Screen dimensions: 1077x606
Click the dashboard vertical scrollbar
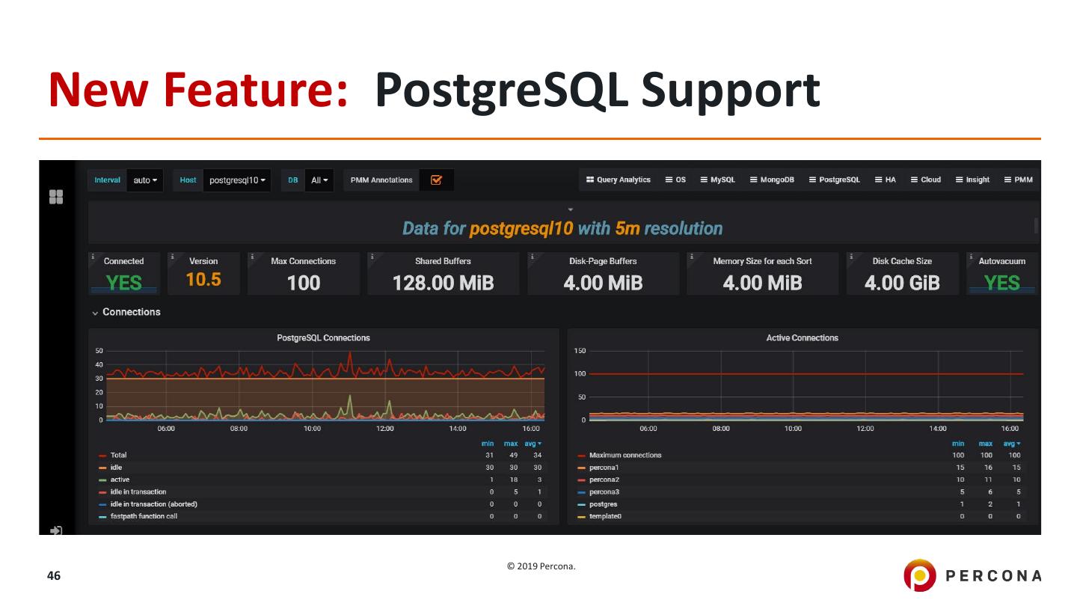(x=1037, y=225)
